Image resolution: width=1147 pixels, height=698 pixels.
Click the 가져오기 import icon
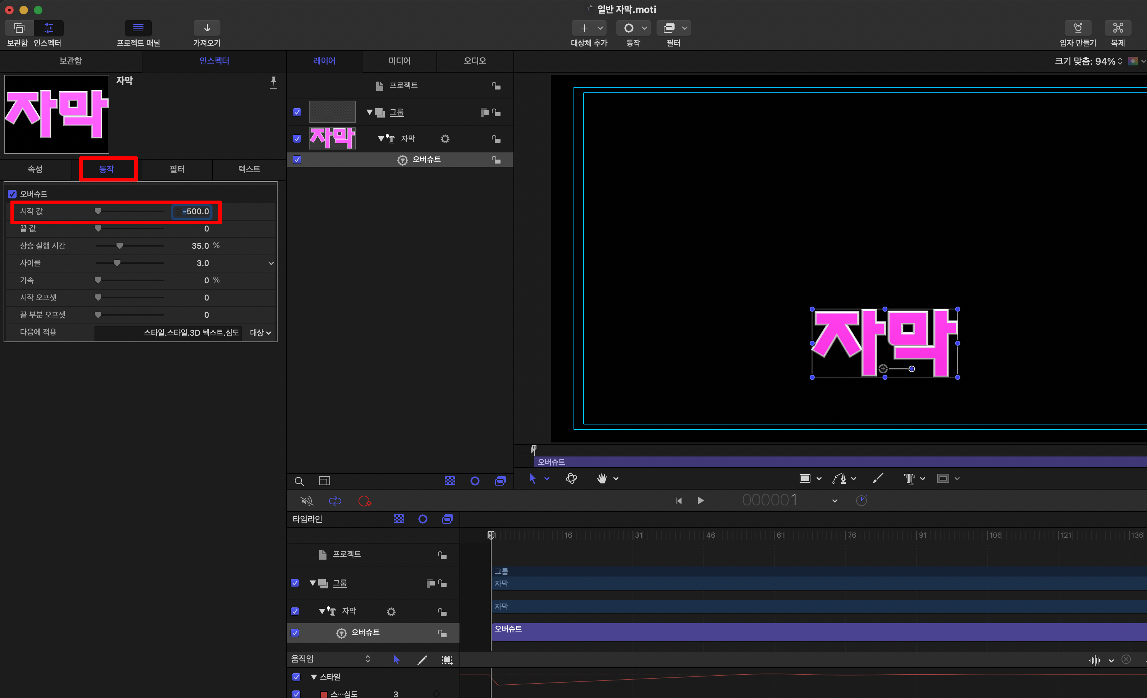(207, 28)
